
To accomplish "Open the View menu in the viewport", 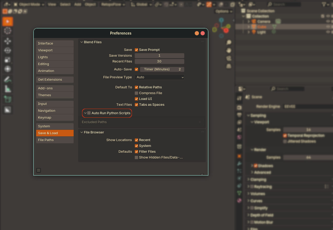I will pyautogui.click(x=52, y=4).
